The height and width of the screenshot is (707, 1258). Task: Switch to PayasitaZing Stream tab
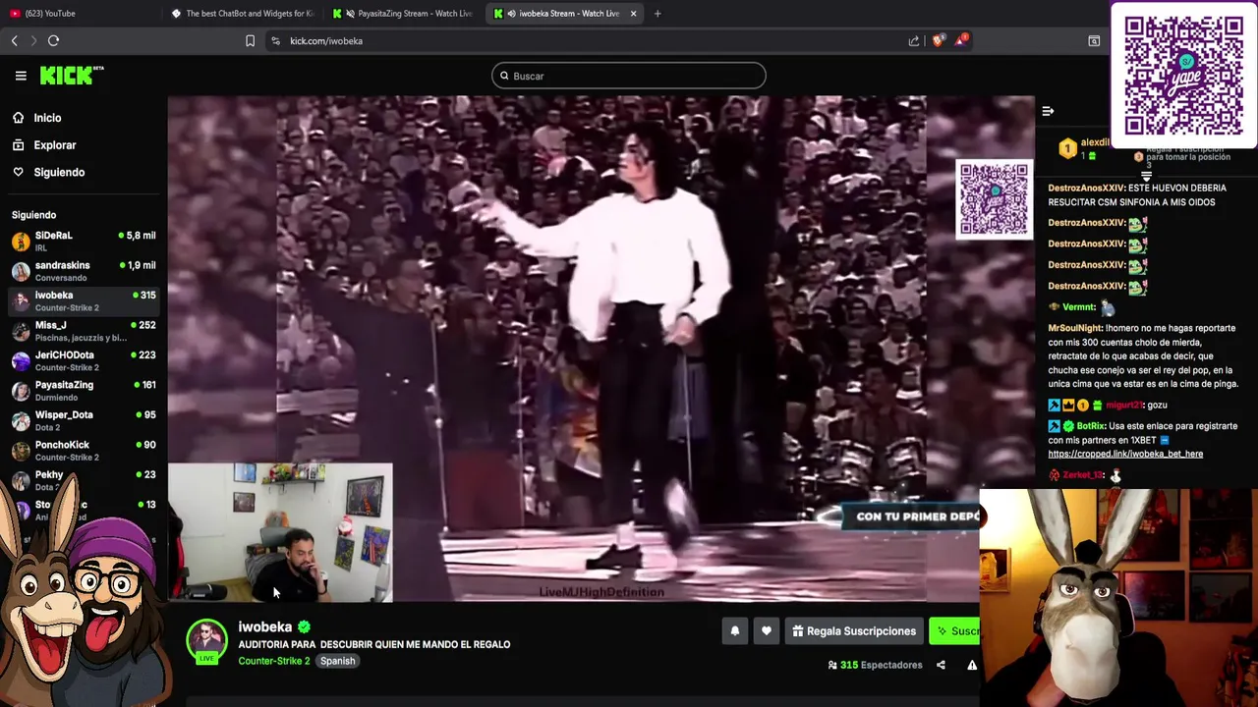(403, 14)
